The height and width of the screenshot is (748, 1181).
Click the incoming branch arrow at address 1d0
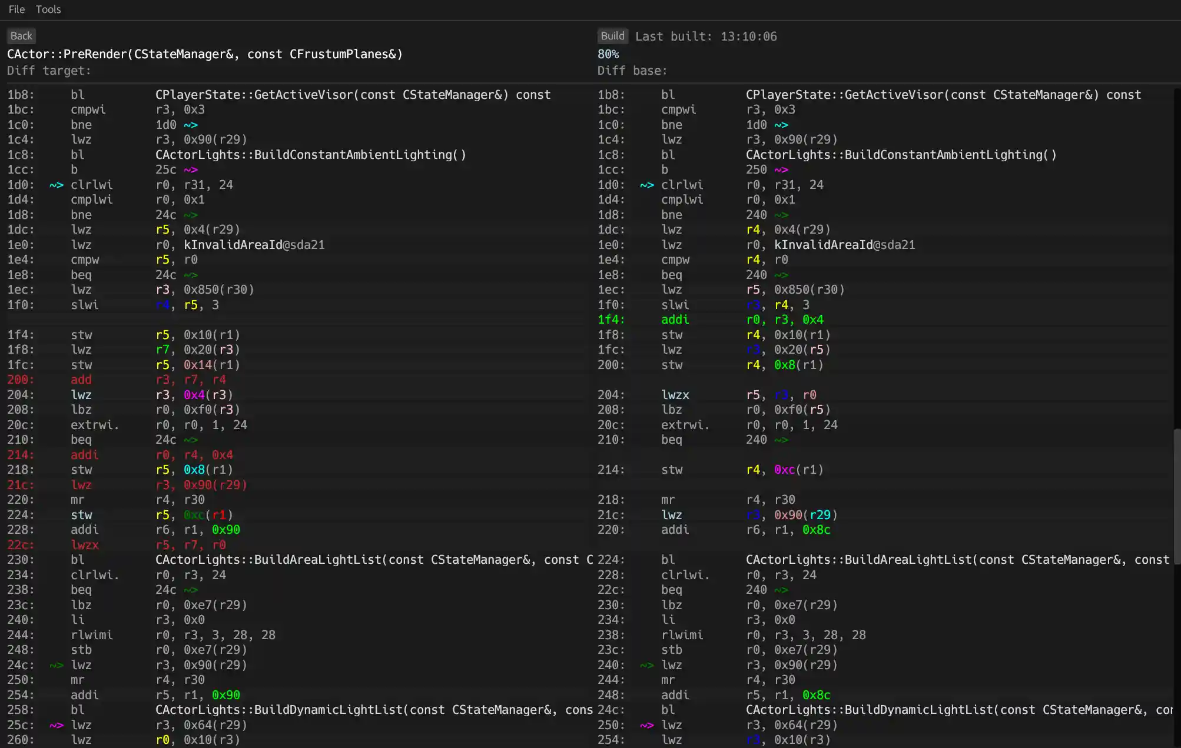pos(56,185)
